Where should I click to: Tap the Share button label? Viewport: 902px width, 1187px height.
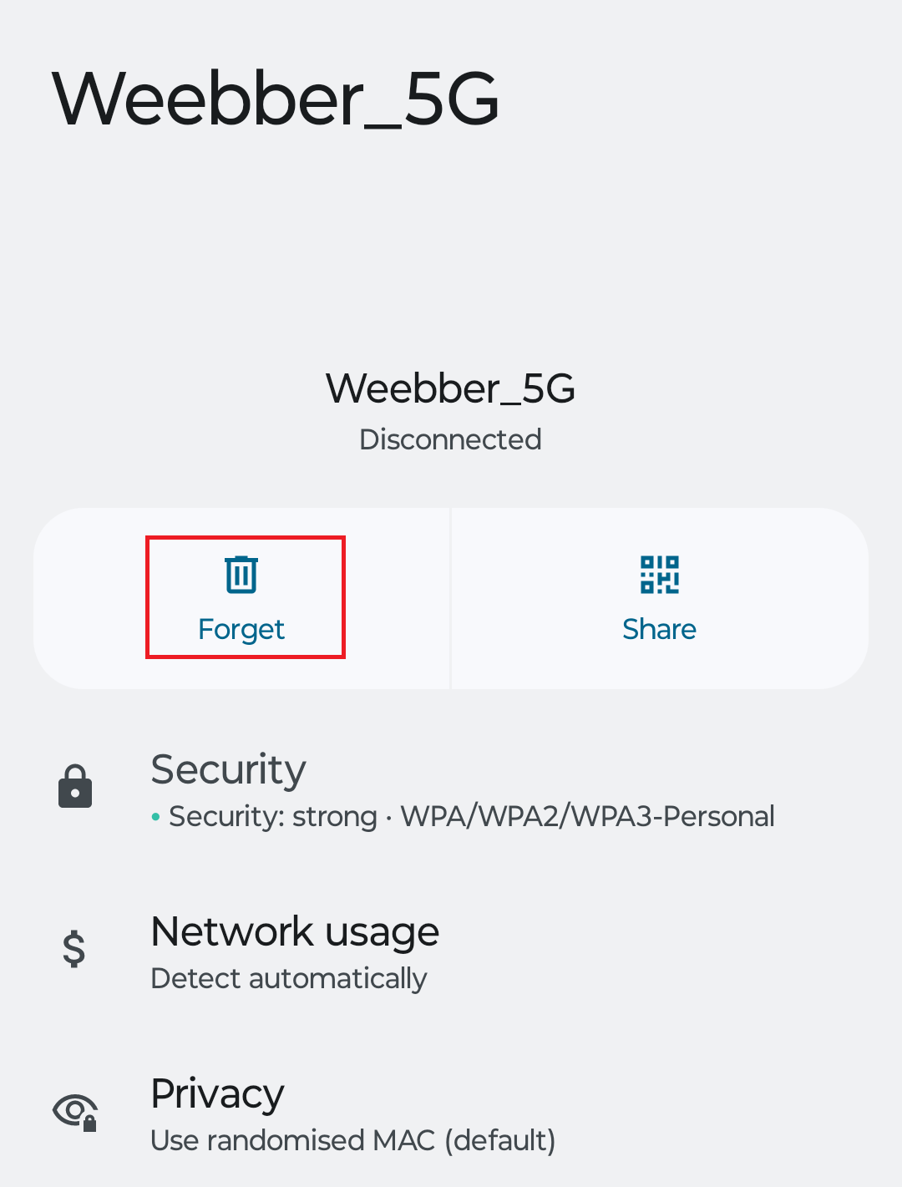659,629
